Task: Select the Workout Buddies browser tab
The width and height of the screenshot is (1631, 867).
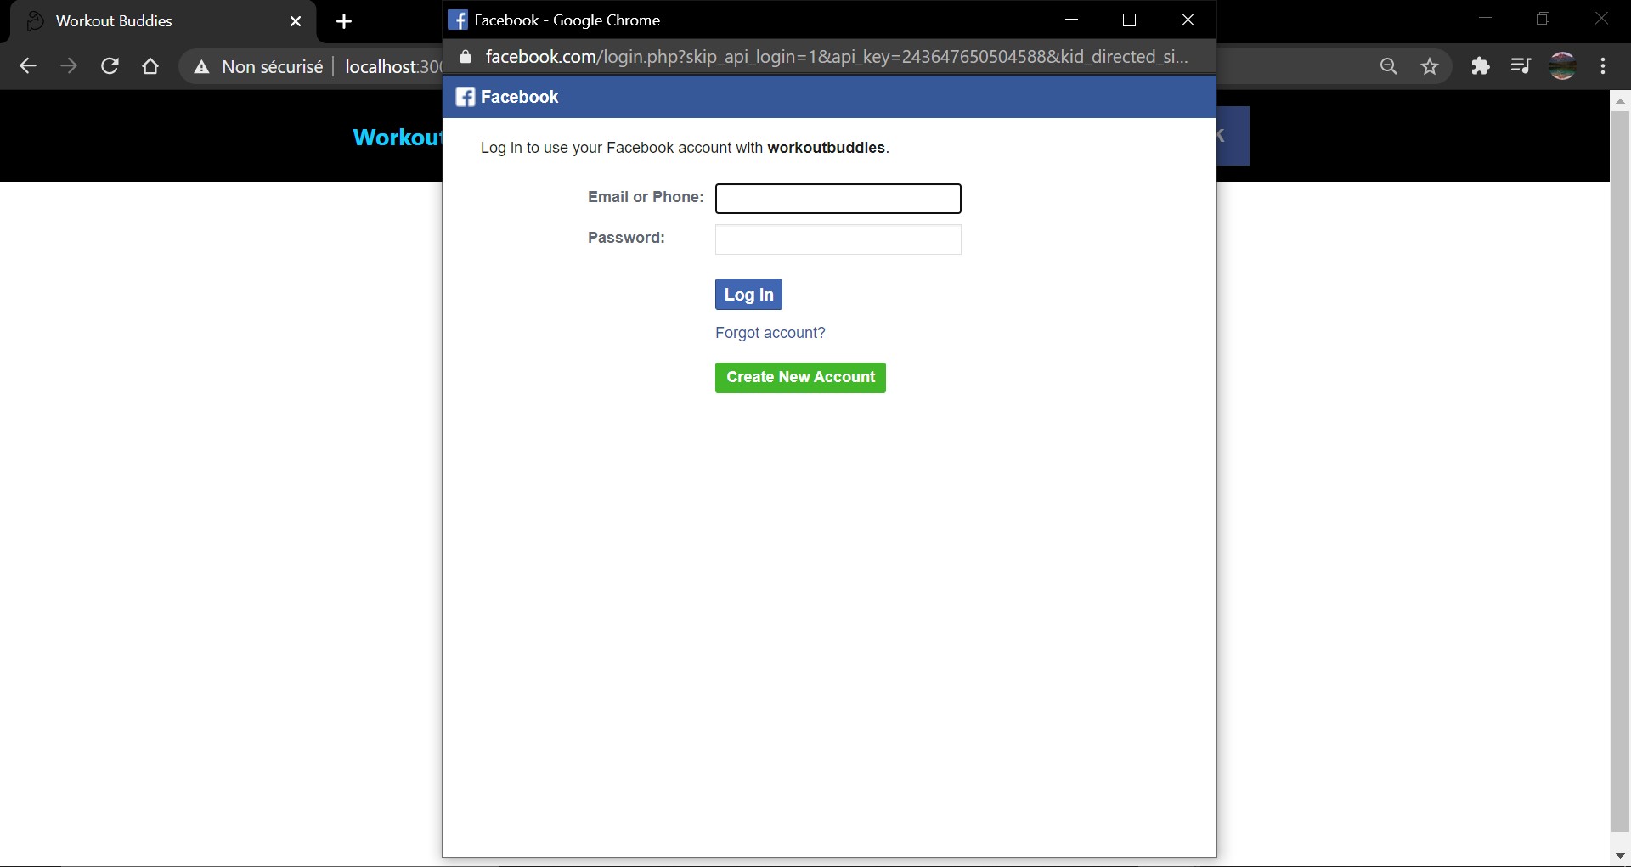Action: [161, 21]
